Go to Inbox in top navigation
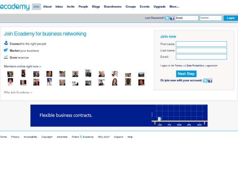Screen dimensions: 238x178 pyautogui.click(x=59, y=7)
